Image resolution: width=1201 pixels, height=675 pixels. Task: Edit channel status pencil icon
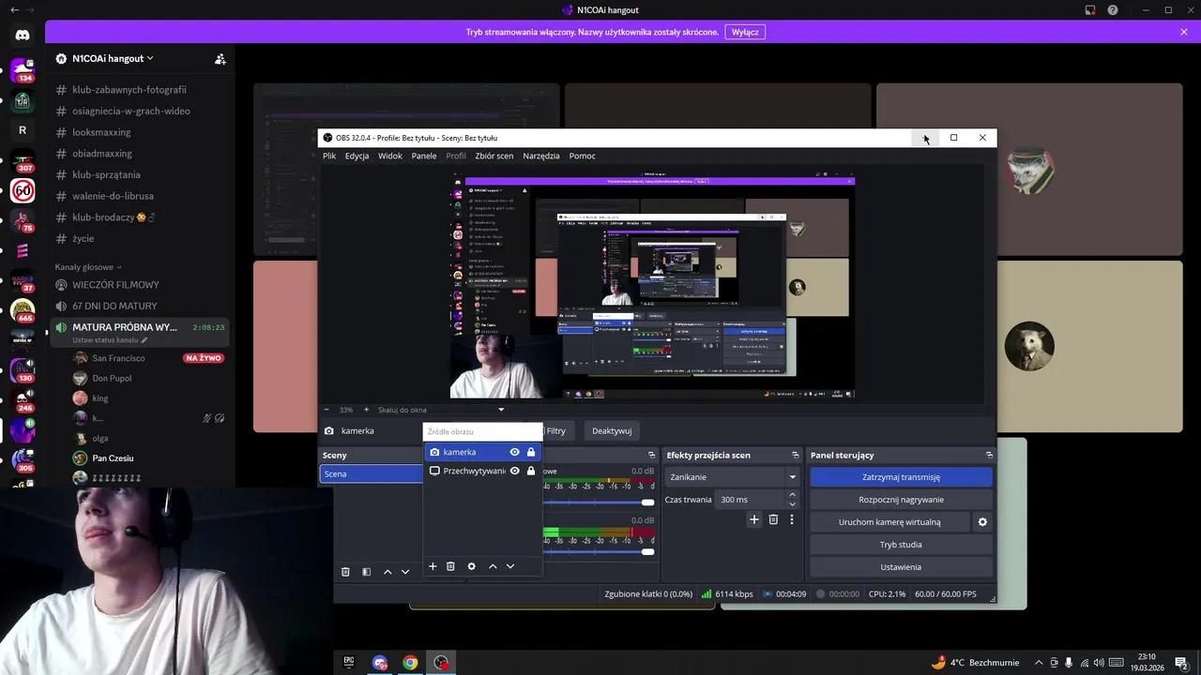(x=144, y=340)
